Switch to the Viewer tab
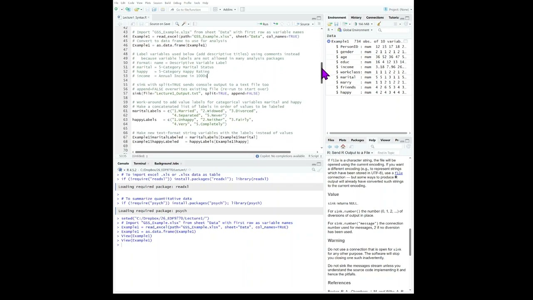This screenshot has width=533, height=300. 385,140
